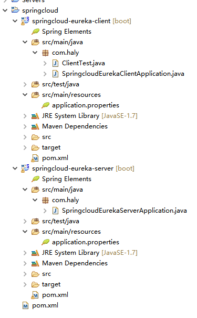Collapse com.haly package in eureka-client
The width and height of the screenshot is (197, 318).
pyautogui.click(x=35, y=53)
